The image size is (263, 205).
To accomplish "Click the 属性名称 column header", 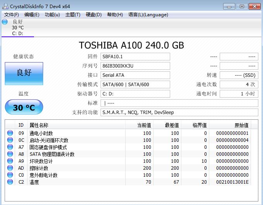I will click(x=76, y=125).
